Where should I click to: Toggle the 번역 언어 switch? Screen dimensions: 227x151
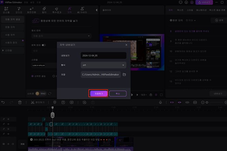point(44,45)
